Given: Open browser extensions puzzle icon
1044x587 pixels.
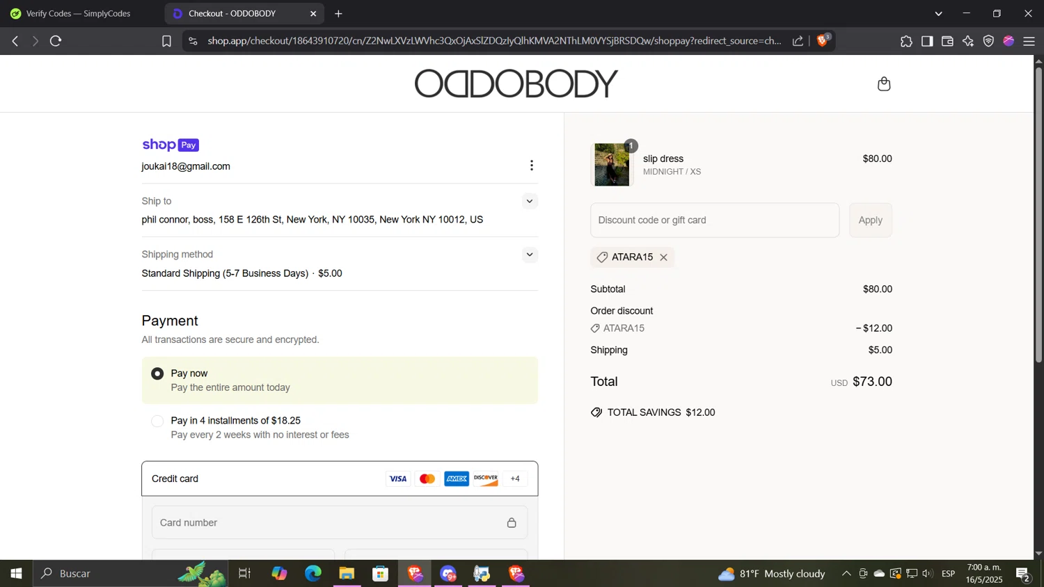Looking at the screenshot, I should (x=906, y=42).
